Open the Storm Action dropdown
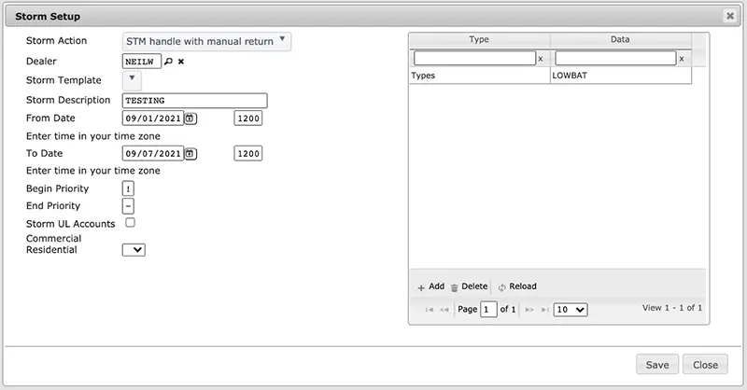 pos(206,41)
